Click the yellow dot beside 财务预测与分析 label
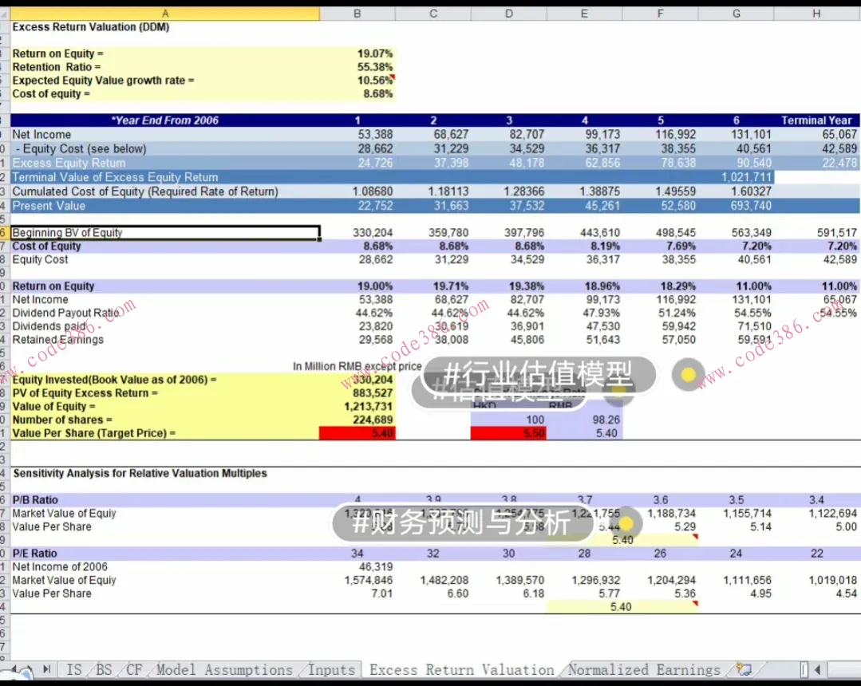This screenshot has height=686, width=861. [626, 523]
